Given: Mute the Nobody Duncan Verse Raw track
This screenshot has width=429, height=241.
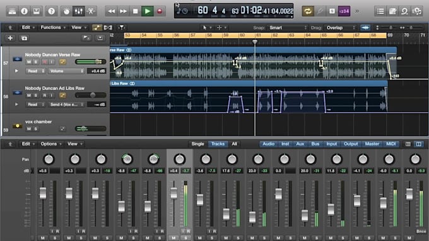Looking at the screenshot, I should pos(29,62).
